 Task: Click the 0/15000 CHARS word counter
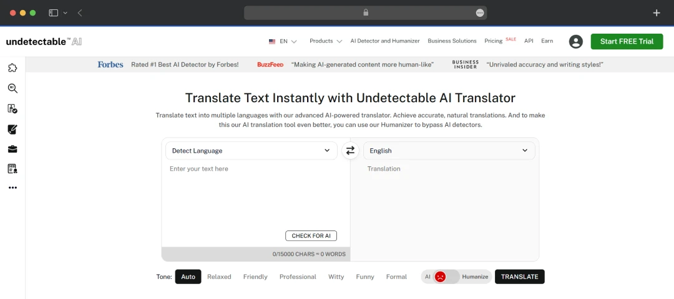pyautogui.click(x=309, y=254)
